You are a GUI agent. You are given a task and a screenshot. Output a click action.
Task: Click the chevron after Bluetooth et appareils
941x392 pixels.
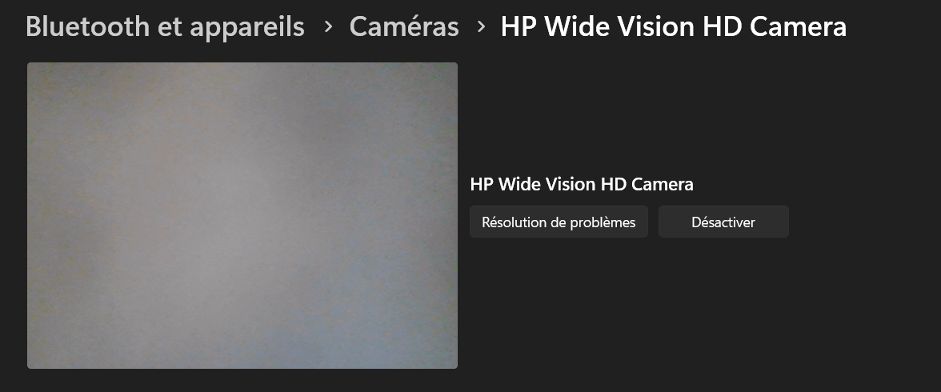tap(328, 26)
